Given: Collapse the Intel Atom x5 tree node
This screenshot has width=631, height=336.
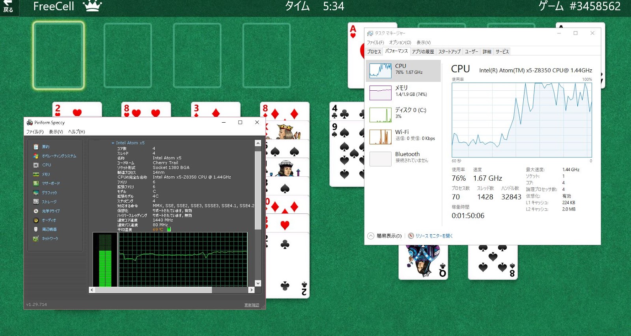Looking at the screenshot, I should coord(113,143).
